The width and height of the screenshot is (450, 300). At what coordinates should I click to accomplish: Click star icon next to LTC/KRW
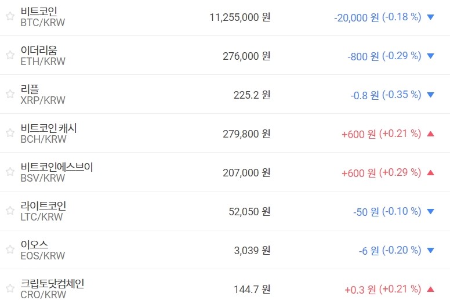(x=10, y=211)
